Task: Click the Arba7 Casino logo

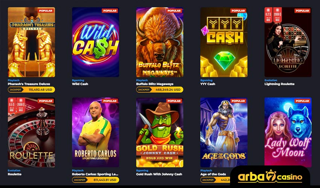Action: [x=270, y=177]
